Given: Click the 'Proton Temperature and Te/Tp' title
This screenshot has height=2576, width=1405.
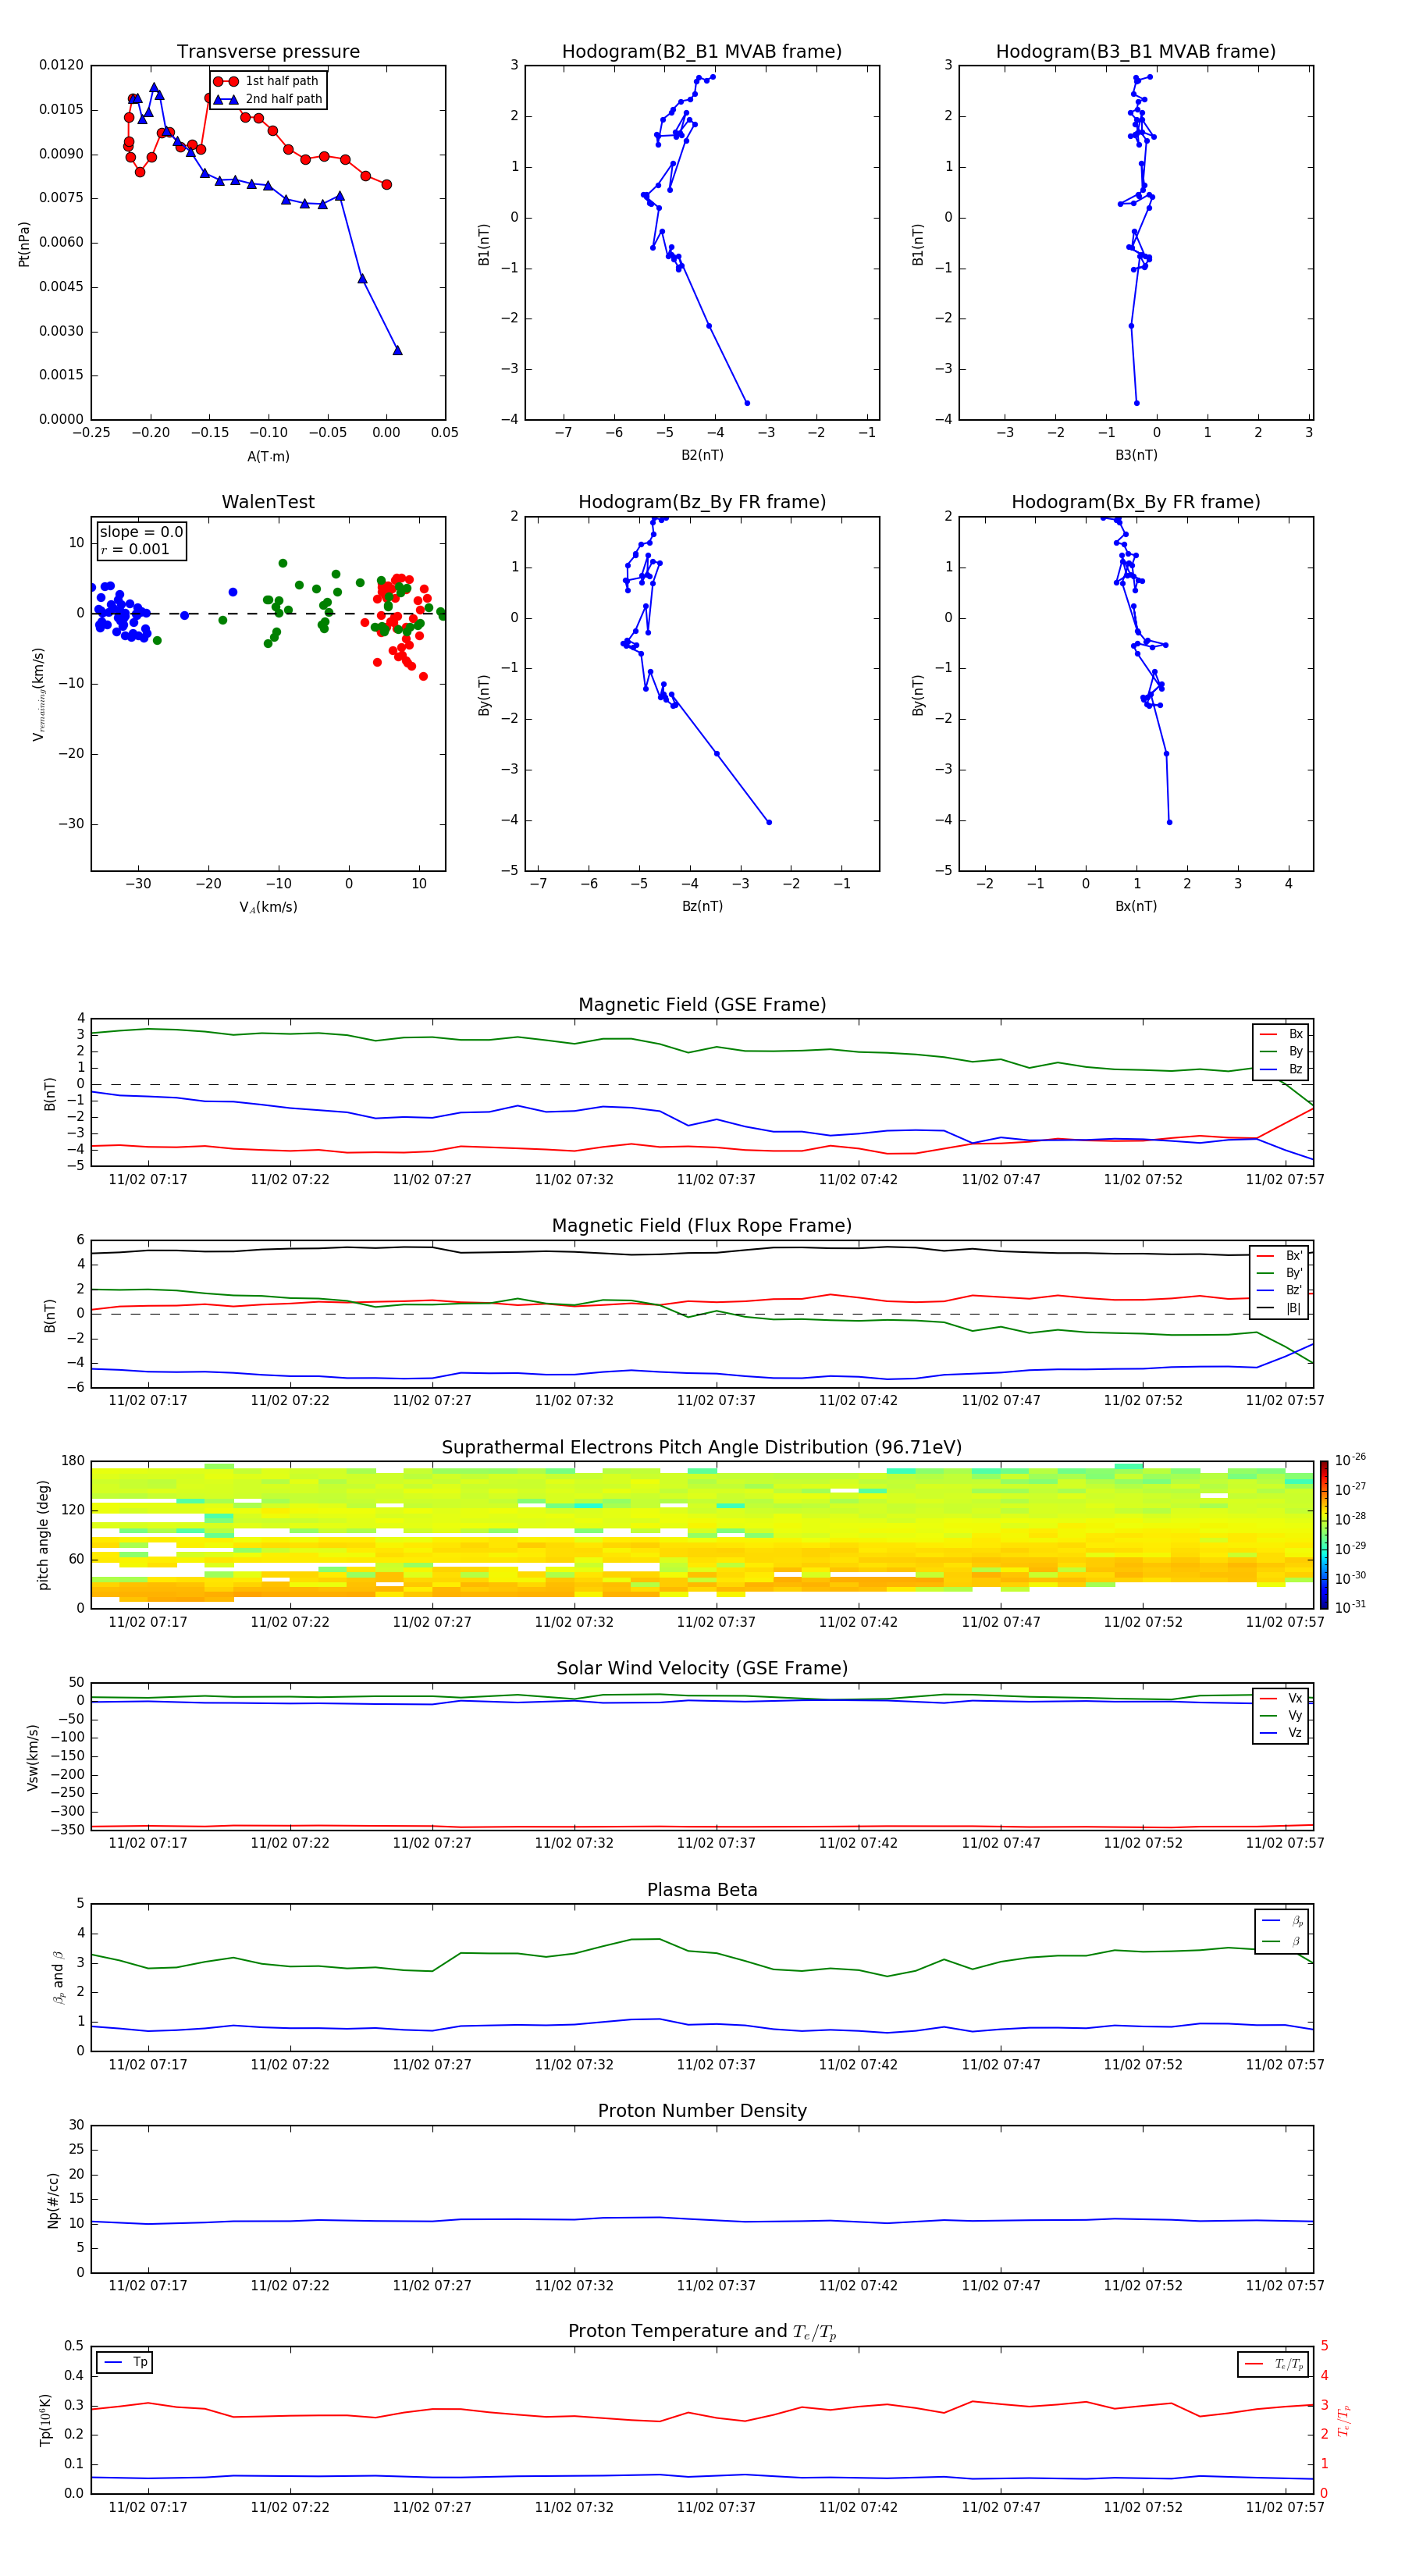Looking at the screenshot, I should (x=702, y=2332).
